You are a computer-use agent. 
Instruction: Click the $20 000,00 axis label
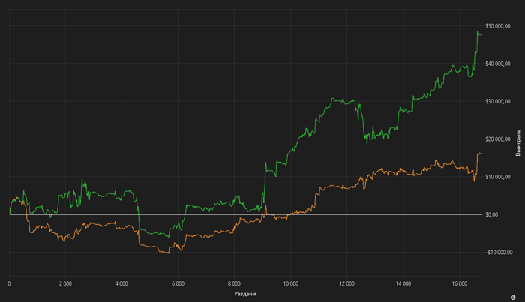click(x=498, y=139)
